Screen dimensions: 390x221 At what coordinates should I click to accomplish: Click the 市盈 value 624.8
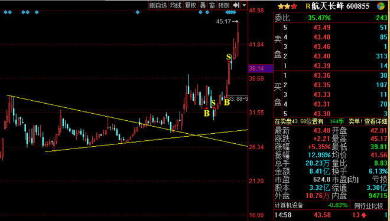point(322,179)
